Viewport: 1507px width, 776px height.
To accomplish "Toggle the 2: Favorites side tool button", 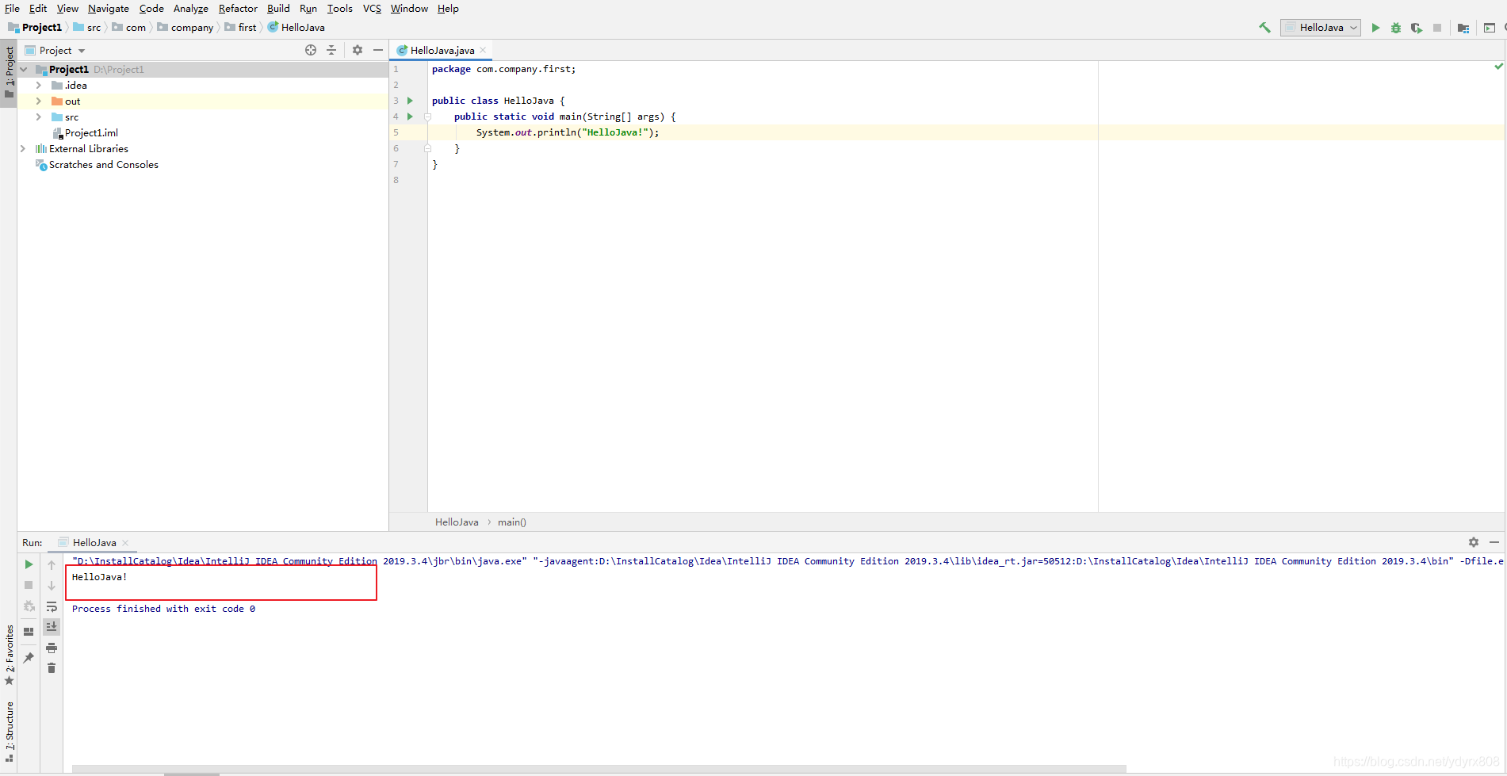I will (9, 655).
